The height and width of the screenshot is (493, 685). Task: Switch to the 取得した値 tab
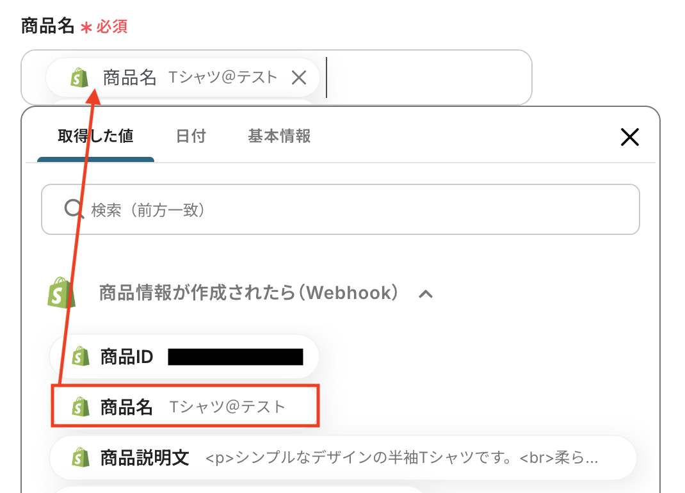click(95, 136)
